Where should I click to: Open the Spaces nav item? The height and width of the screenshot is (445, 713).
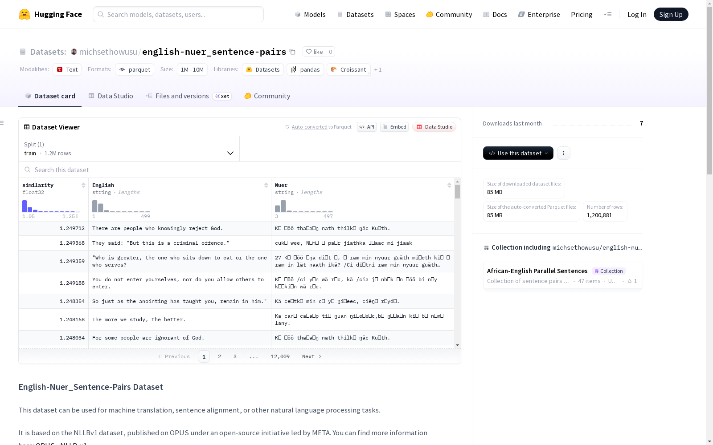[x=400, y=14]
